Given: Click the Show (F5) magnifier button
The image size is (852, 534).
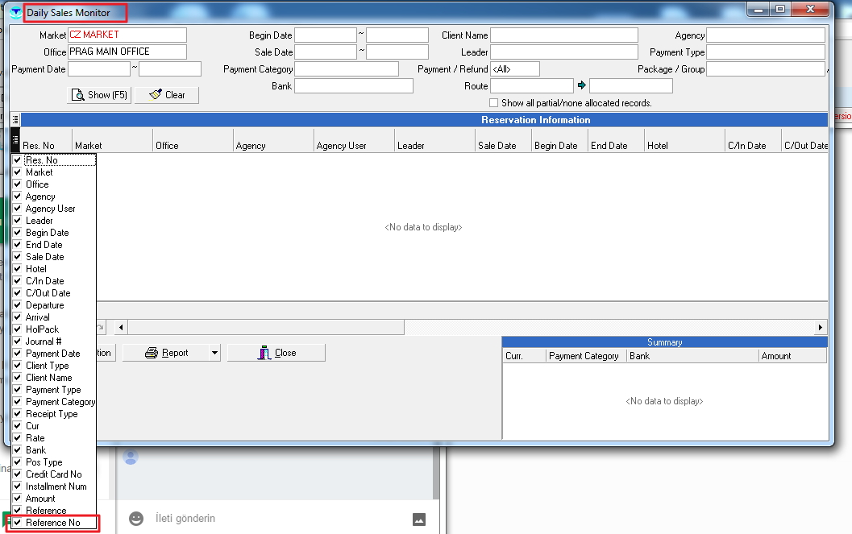Looking at the screenshot, I should [99, 95].
